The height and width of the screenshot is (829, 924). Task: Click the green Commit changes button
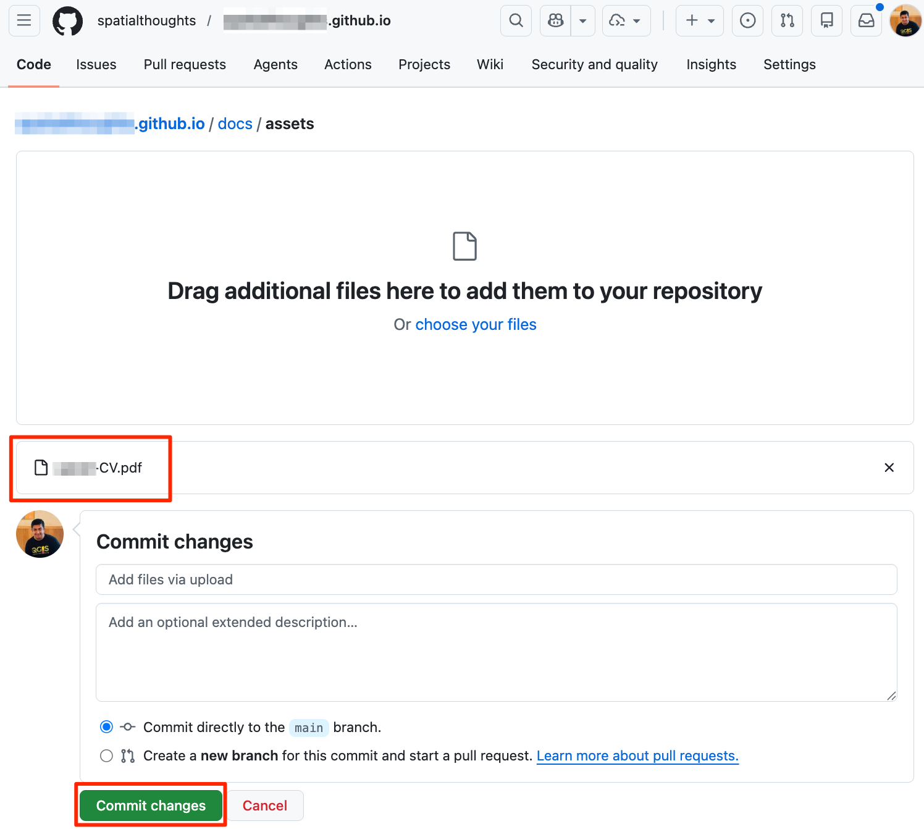click(x=151, y=806)
